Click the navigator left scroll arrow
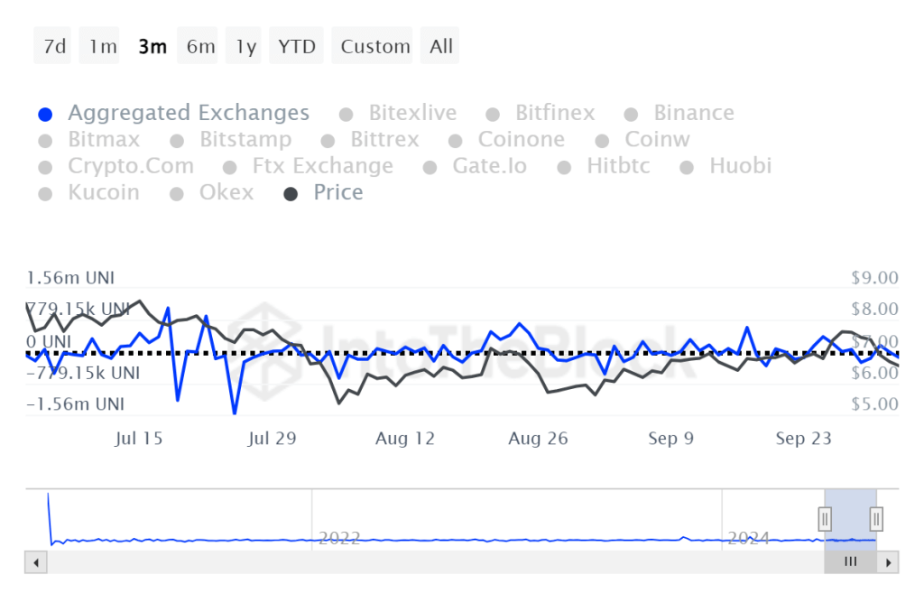This screenshot has width=924, height=612. [36, 562]
